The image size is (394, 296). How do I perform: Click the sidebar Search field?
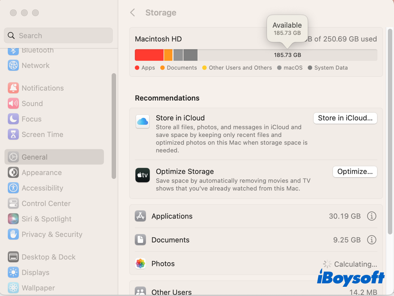pos(58,36)
